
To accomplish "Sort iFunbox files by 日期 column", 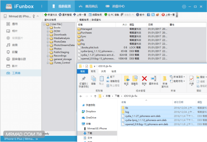I will coord(157,25).
